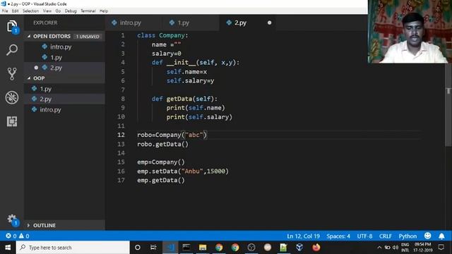This screenshot has height=254, width=452.
Task: Switch to VS Code taskbar icon
Action: 170,248
